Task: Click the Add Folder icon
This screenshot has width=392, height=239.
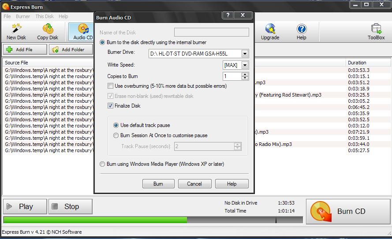Action: pos(55,49)
